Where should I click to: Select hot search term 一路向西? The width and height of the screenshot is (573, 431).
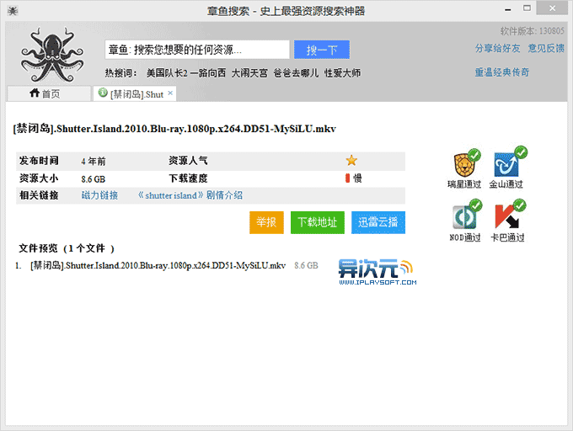tap(208, 73)
